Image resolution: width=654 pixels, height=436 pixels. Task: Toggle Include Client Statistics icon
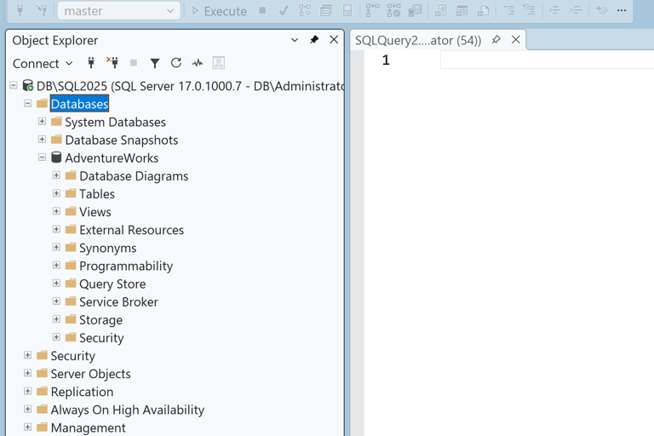[x=415, y=10]
